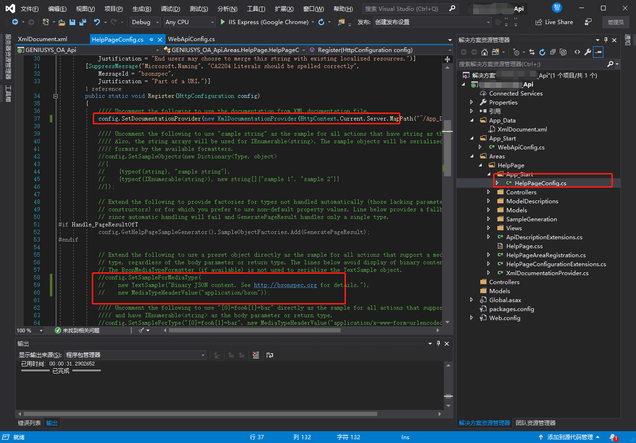Image resolution: width=636 pixels, height=443 pixels.
Task: Sync with active document in Solution Explorer
Action: coord(532,52)
